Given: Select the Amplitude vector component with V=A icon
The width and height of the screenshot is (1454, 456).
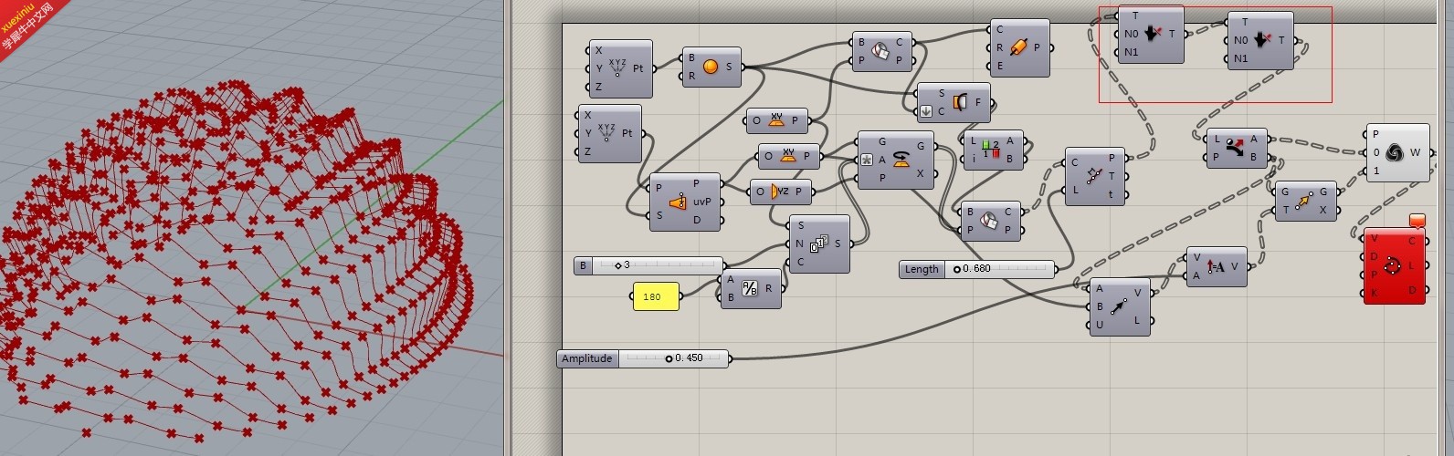Looking at the screenshot, I should (1217, 267).
